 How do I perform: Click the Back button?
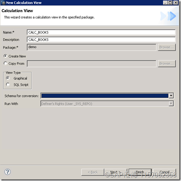point(93,172)
